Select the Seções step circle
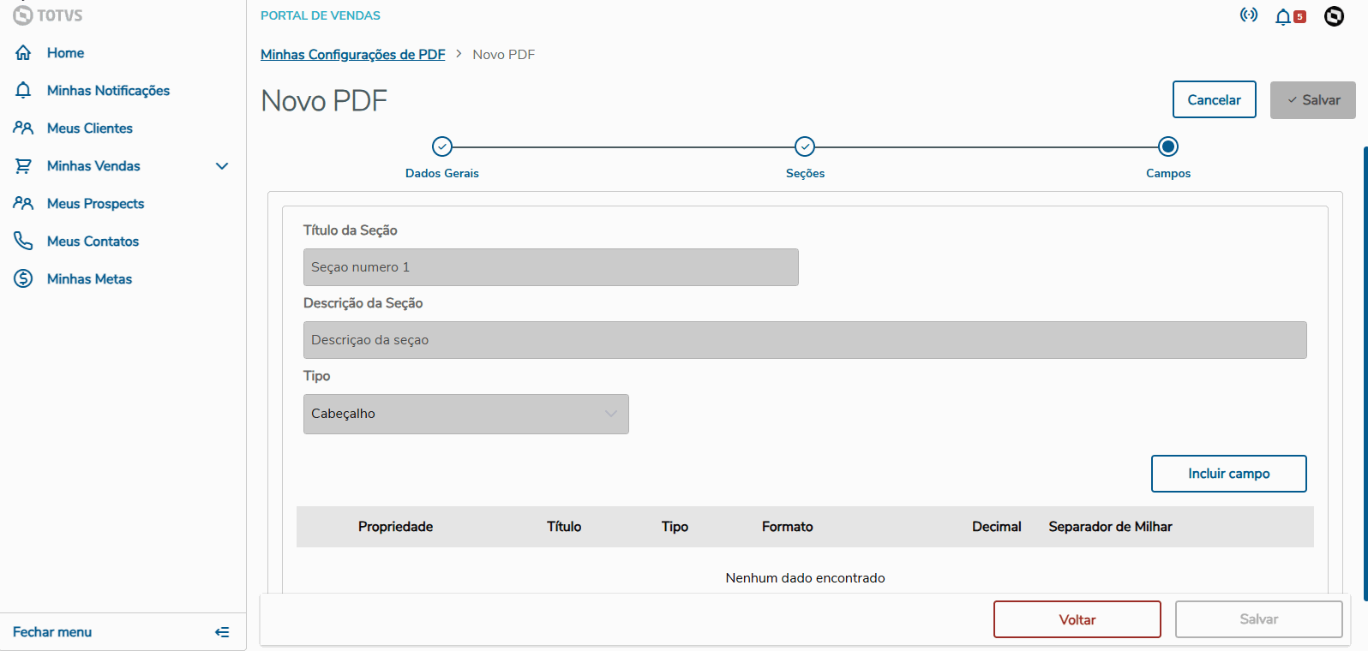1368x651 pixels. 805,147
